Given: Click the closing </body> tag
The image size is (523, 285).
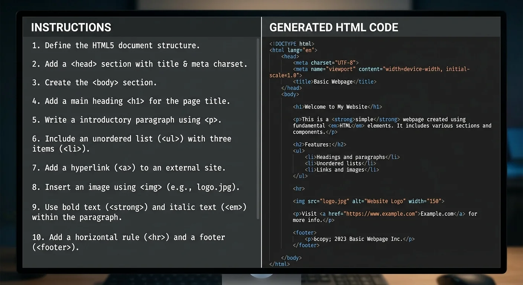Looking at the screenshot, I should pos(292,258).
